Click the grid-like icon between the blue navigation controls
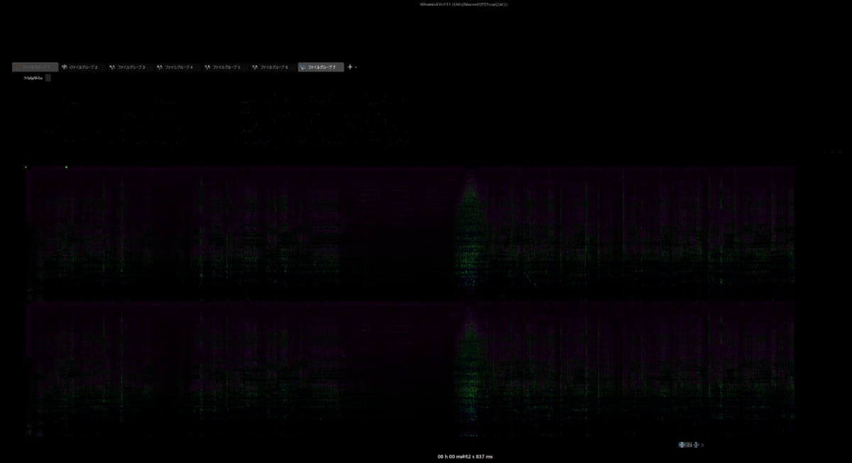This screenshot has height=463, width=852. 690,445
